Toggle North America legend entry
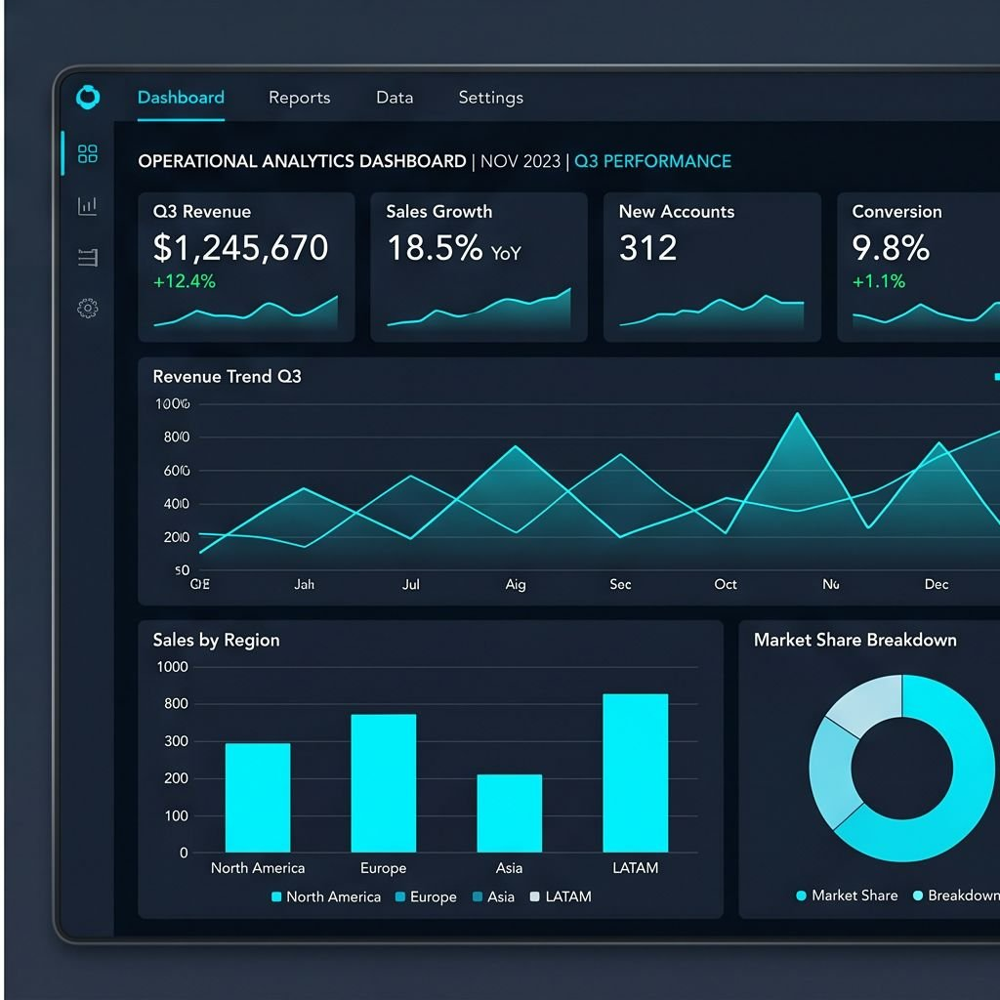The height and width of the screenshot is (1000, 1000). click(326, 896)
